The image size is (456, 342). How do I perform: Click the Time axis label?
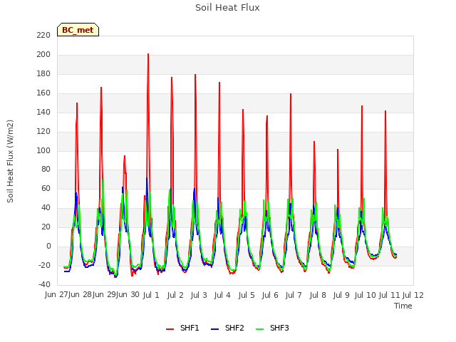click(x=403, y=306)
